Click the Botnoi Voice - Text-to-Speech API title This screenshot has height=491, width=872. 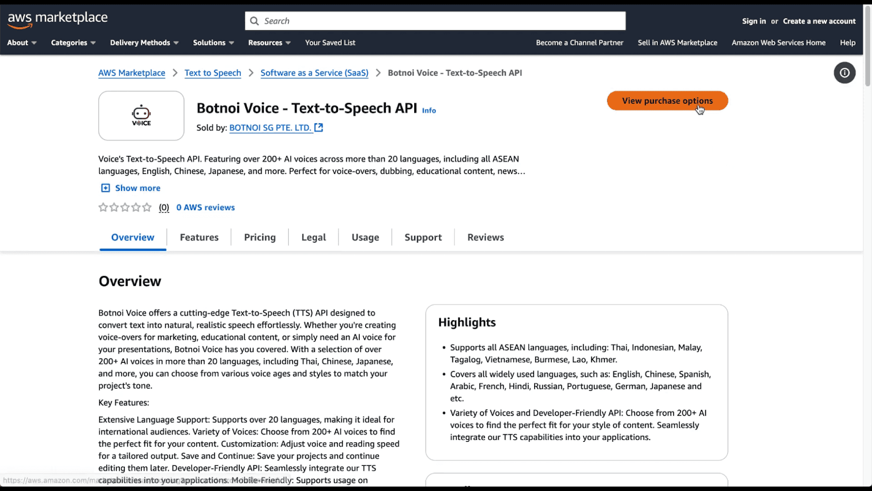[307, 108]
